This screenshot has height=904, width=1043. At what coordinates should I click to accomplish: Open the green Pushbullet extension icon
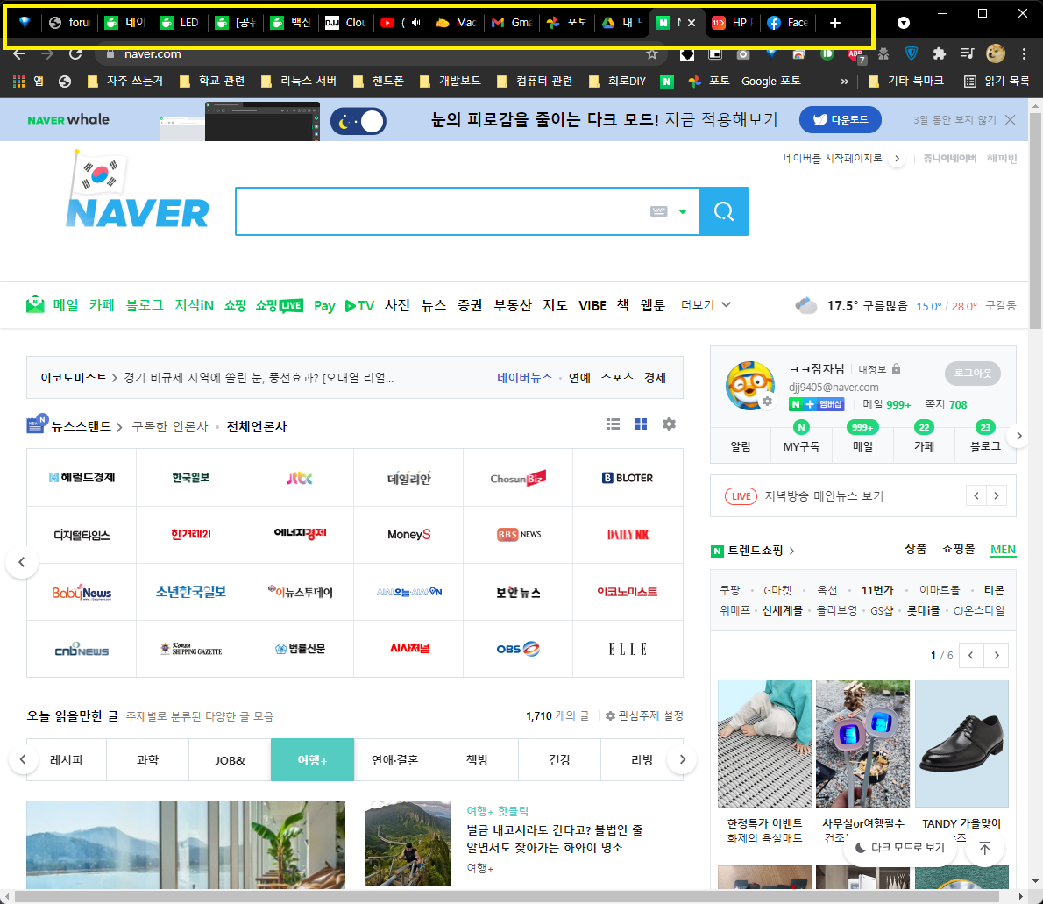point(827,53)
